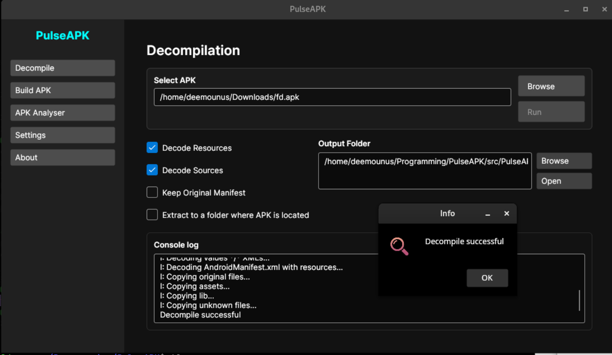Enable Keep Original Manifest checkbox

152,192
